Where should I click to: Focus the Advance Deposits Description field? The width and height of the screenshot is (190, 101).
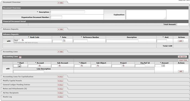[122, 41]
